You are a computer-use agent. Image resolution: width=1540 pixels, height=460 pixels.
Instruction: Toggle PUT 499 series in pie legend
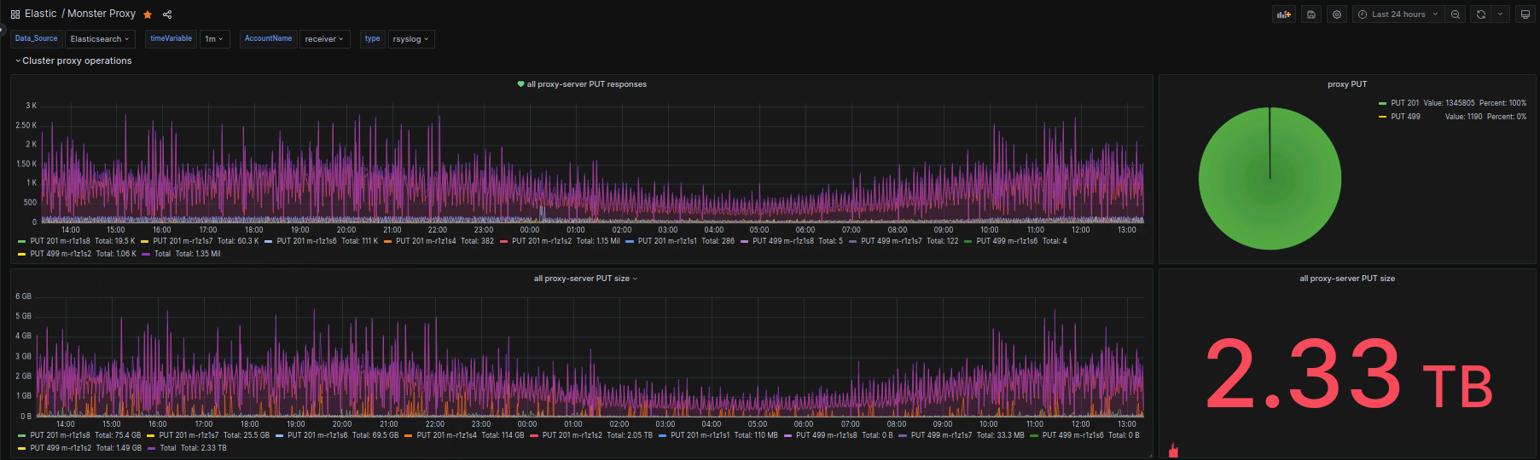point(1405,117)
